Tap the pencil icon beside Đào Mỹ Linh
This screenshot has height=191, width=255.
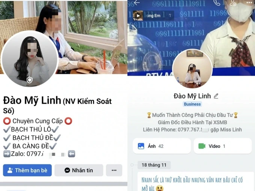pos(216,96)
